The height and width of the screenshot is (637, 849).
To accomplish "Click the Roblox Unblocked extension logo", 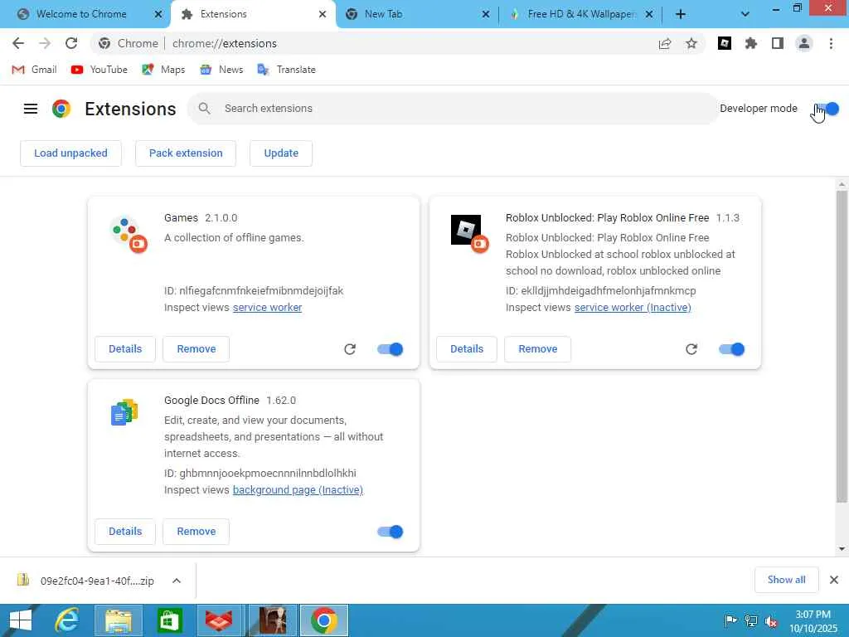I will [x=469, y=233].
